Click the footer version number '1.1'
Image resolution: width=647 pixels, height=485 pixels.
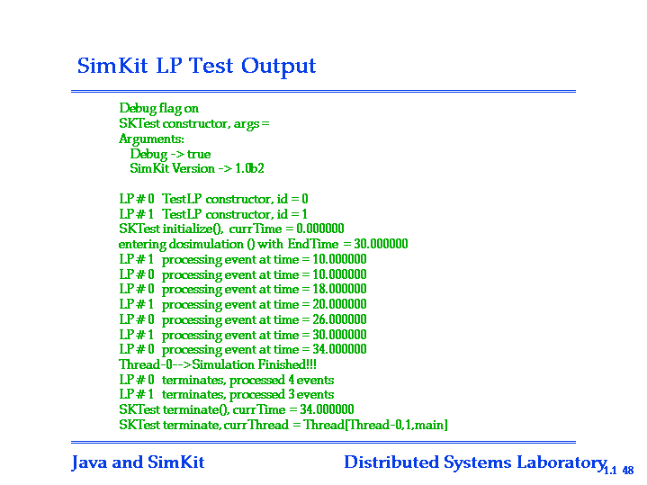pos(610,471)
